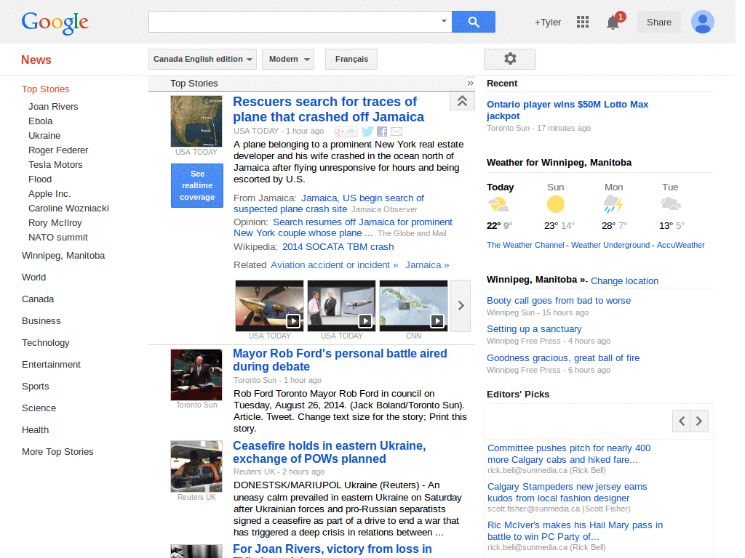Click the Reuters UK story thumbnail
Screen dimensions: 745x558
coord(196,466)
